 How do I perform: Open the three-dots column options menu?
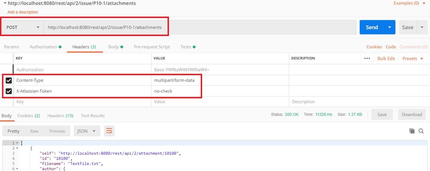click(367, 59)
